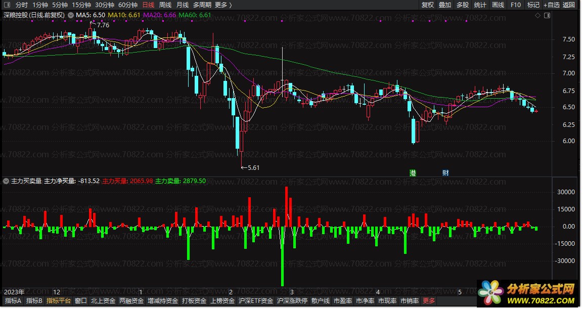
Task: Select 市净率 indicator
Action: 365,301
